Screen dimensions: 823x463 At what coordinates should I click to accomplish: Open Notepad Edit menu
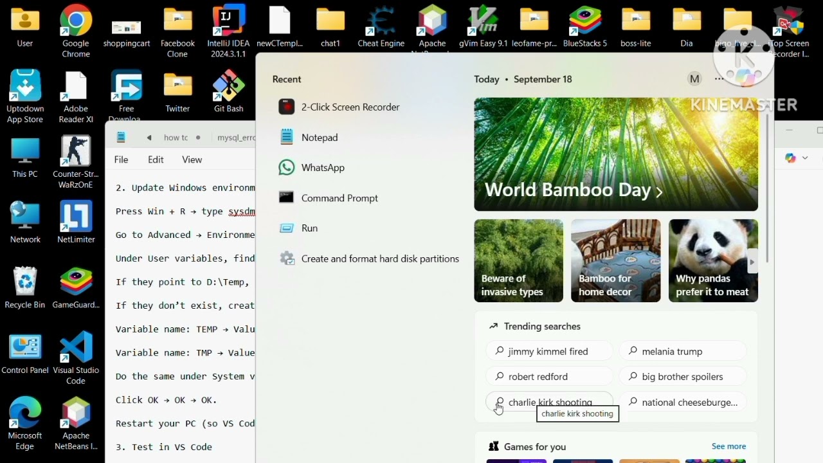click(156, 159)
